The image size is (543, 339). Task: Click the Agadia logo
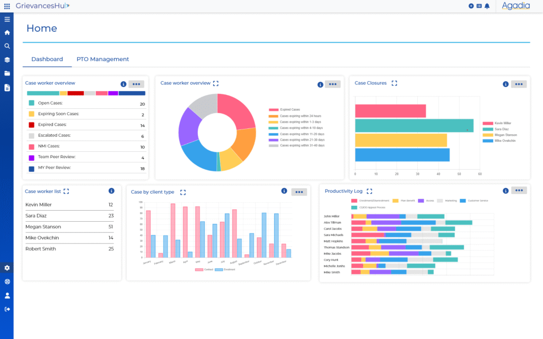[516, 6]
